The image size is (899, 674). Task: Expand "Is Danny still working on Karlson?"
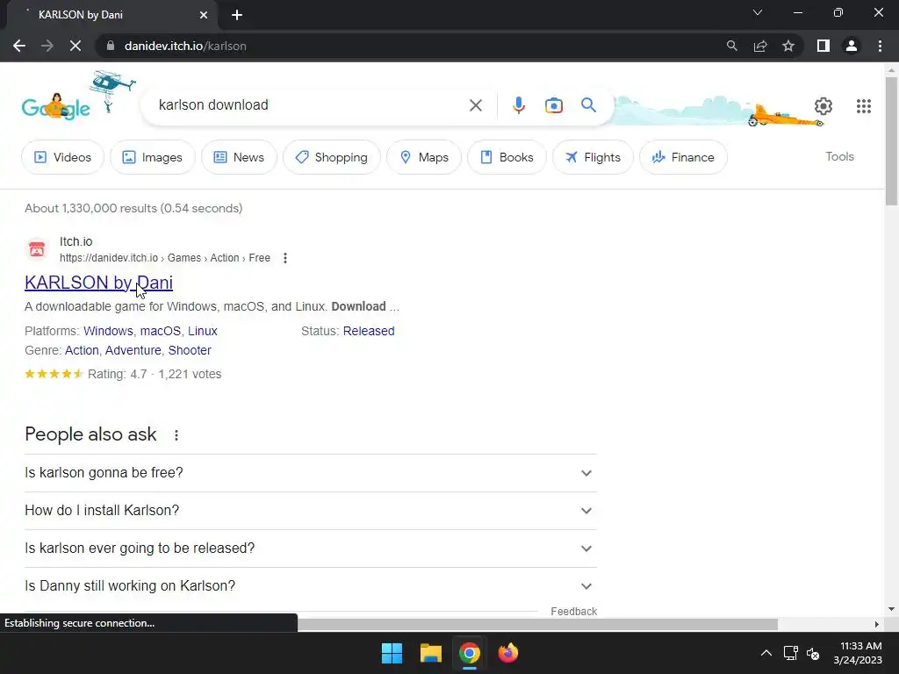click(x=311, y=585)
